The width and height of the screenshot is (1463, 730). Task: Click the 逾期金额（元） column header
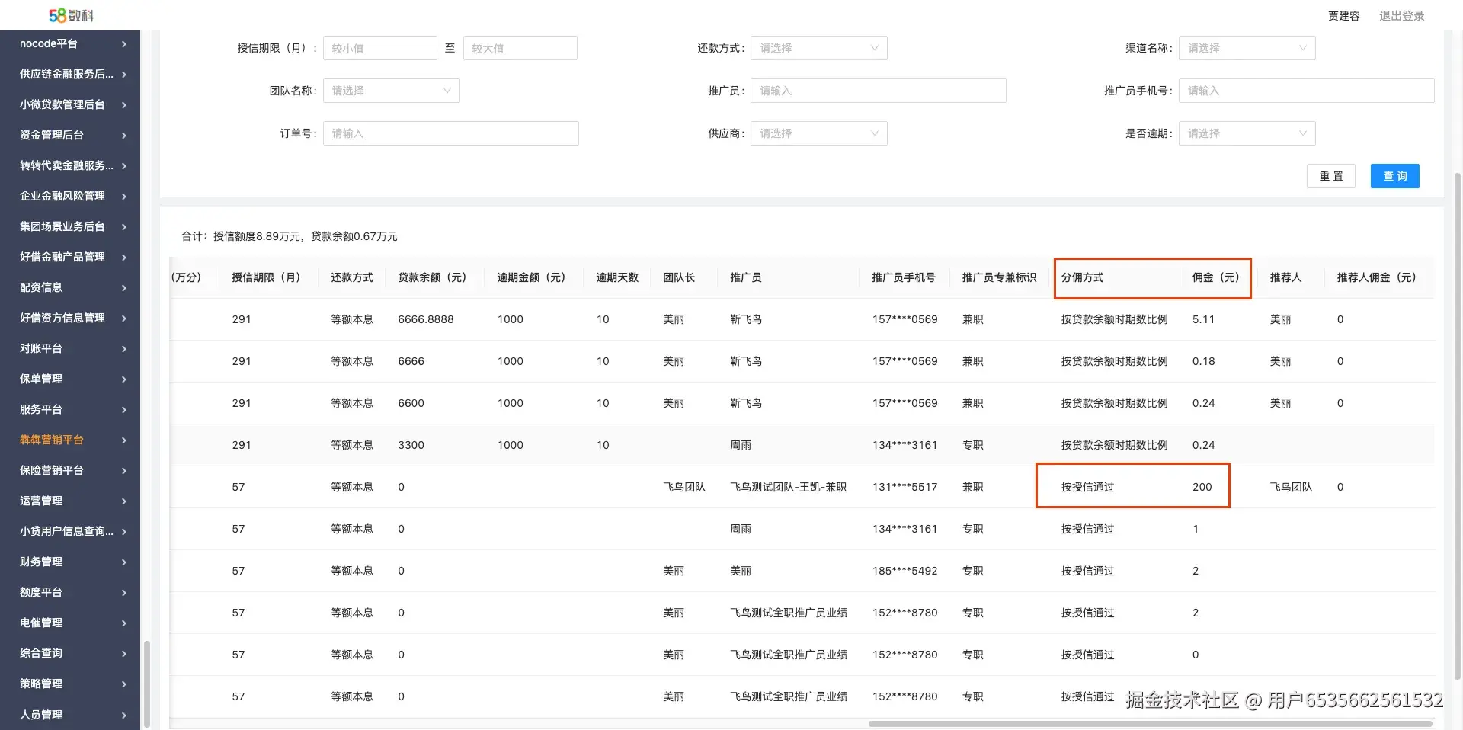(x=532, y=277)
